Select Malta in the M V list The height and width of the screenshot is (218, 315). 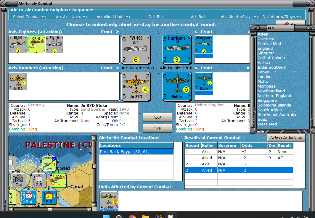(263, 82)
